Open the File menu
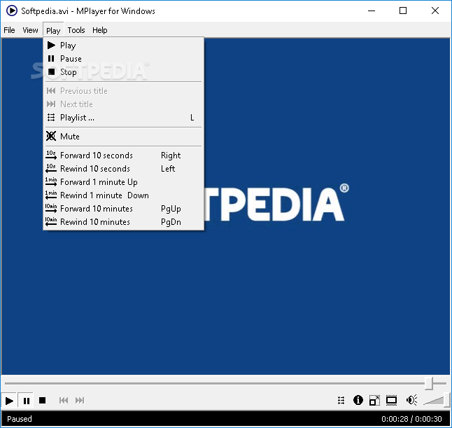This screenshot has height=428, width=452. (x=9, y=30)
